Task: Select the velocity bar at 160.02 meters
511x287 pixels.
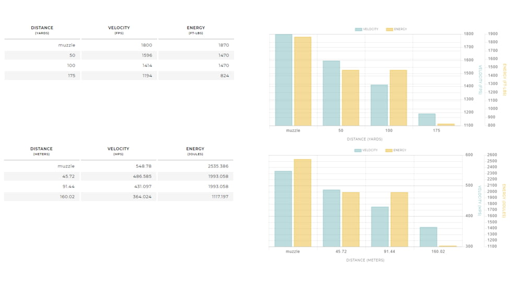Action: click(x=428, y=237)
